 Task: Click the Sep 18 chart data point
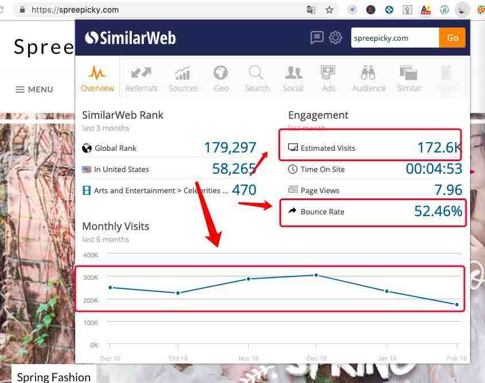110,288
